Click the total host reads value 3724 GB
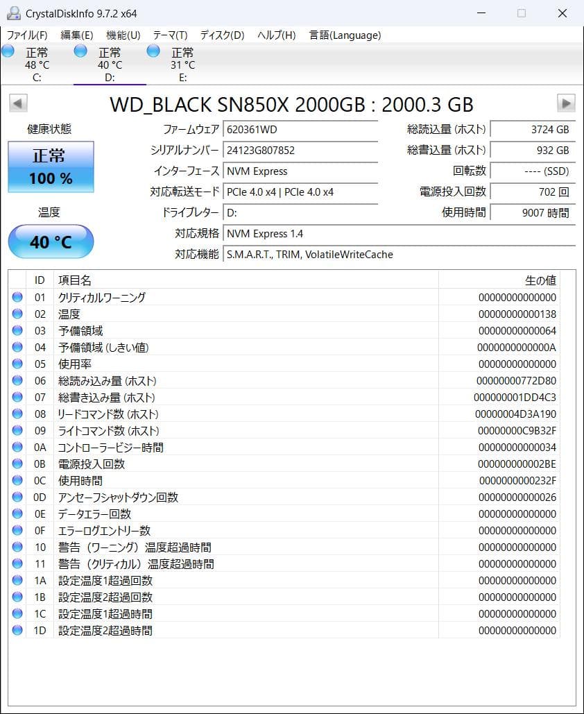This screenshot has width=584, height=714. pos(533,130)
